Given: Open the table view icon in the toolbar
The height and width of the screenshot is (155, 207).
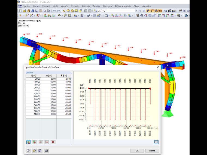Looking at the screenshot, I should (90, 11).
